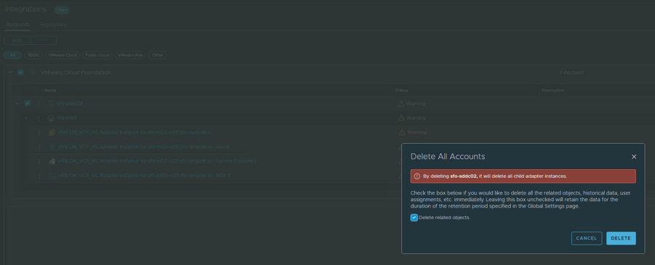Open actions menu for the first vCenter adapter row
Image resolution: width=655 pixels, height=265 pixels.
point(39,132)
